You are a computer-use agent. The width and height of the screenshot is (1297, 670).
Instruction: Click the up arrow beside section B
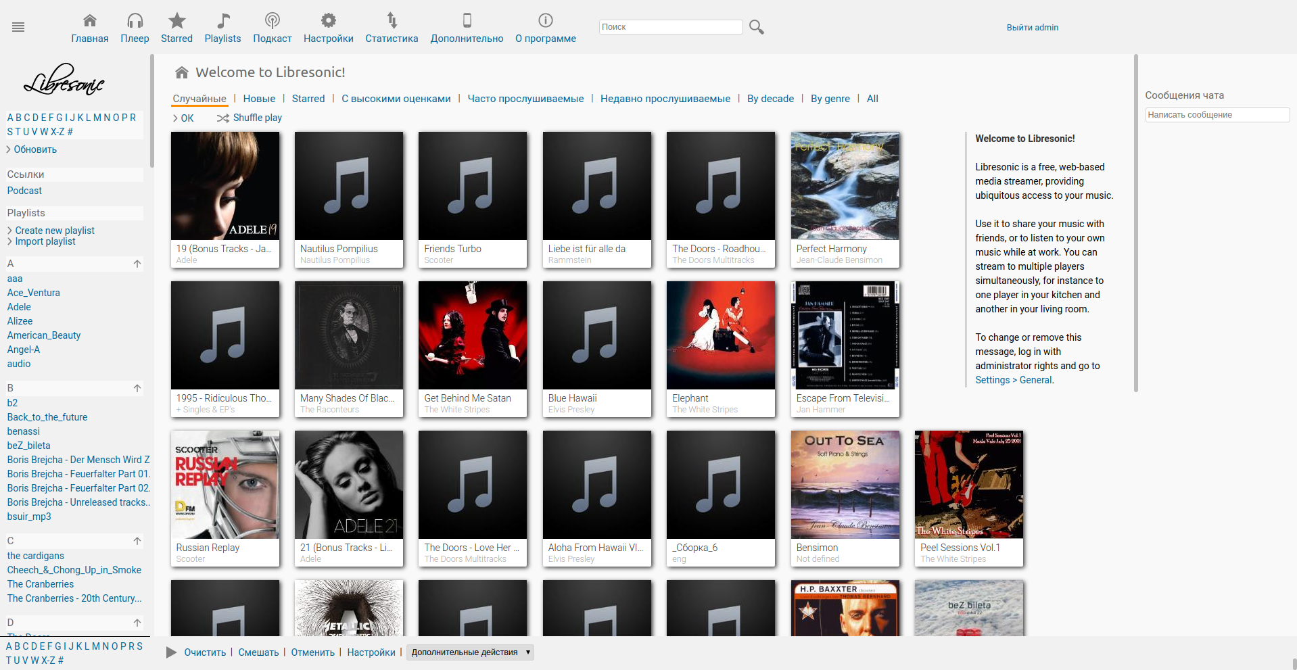(x=137, y=388)
